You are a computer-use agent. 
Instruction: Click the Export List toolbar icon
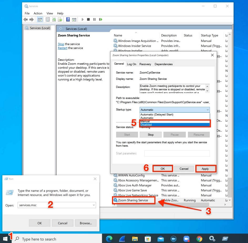coord(60,20)
